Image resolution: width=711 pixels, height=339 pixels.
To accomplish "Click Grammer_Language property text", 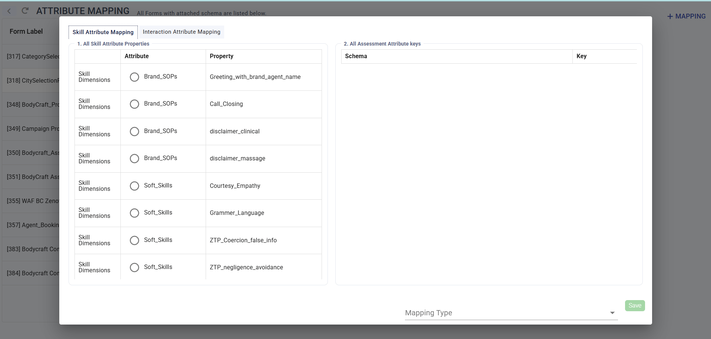I will 237,213.
